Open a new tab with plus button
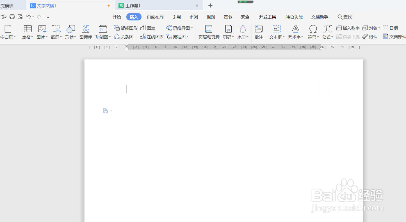The height and width of the screenshot is (222, 406). tap(210, 5)
